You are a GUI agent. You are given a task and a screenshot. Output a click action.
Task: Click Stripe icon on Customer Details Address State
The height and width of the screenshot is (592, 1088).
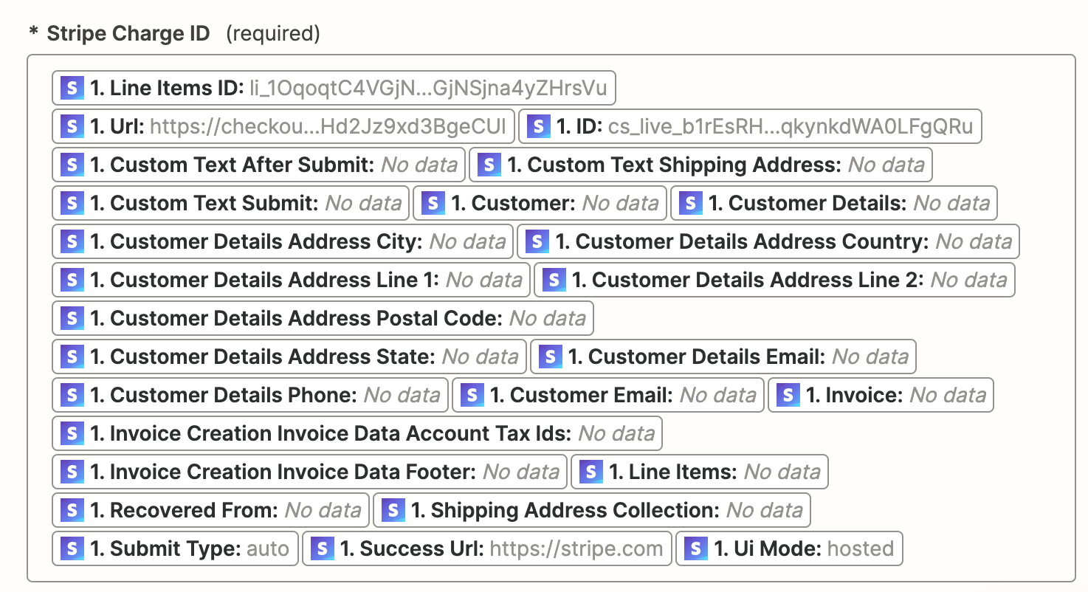click(72, 357)
